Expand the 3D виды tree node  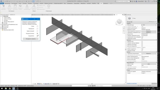2,20
